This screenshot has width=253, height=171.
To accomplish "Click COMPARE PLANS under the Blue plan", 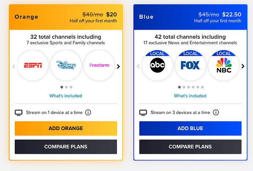I will point(190,147).
